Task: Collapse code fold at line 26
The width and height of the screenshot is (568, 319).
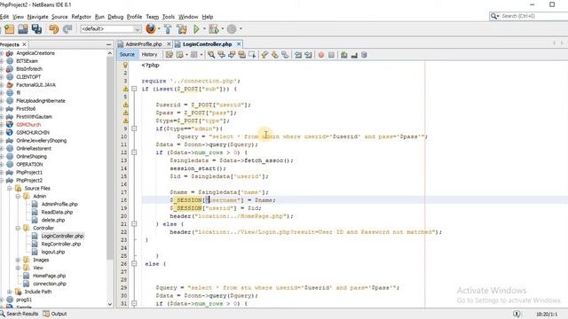Action: coord(134,264)
